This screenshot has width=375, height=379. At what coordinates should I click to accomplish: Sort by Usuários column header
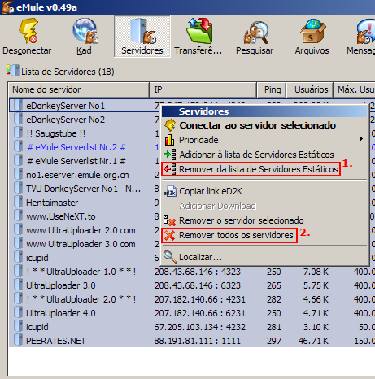pos(310,89)
